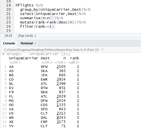Click the 3924 count value
141x128 pixels.
(x=61, y=79)
